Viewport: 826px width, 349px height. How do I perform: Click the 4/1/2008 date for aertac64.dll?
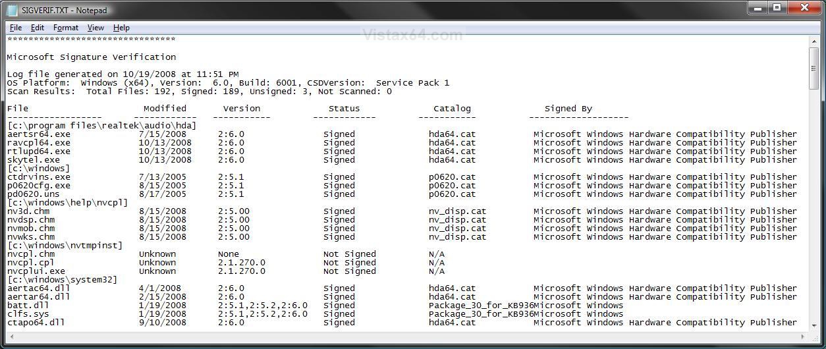coord(159,288)
